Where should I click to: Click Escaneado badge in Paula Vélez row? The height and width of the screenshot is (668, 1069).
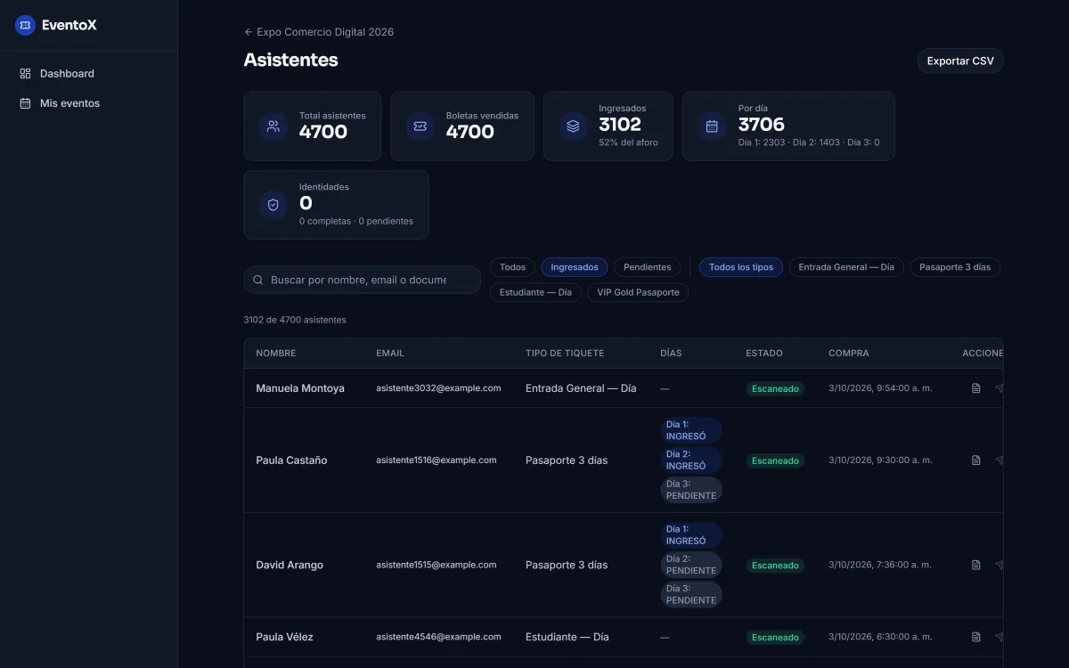click(x=775, y=638)
